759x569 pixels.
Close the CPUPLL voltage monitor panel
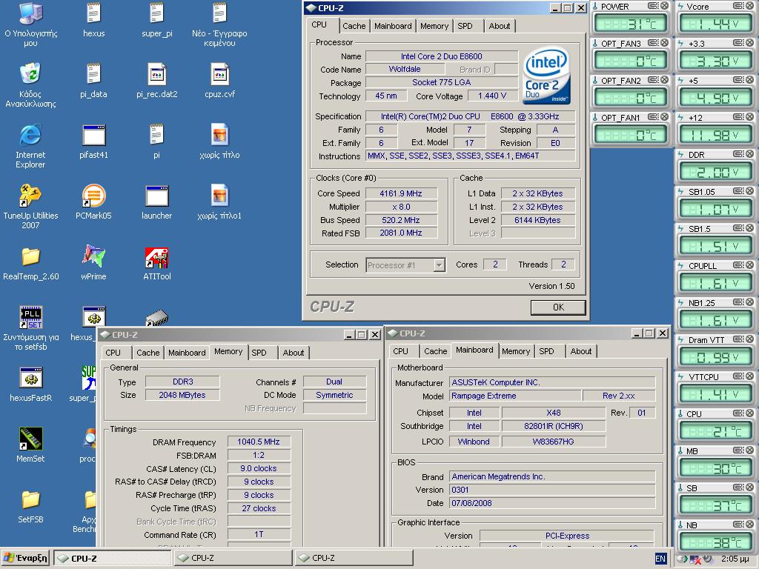pyautogui.click(x=749, y=265)
